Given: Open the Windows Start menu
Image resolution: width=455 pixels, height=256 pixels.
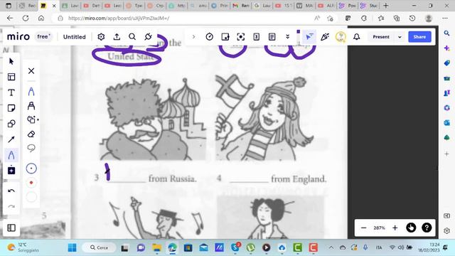Looking at the screenshot, I should tap(72, 247).
